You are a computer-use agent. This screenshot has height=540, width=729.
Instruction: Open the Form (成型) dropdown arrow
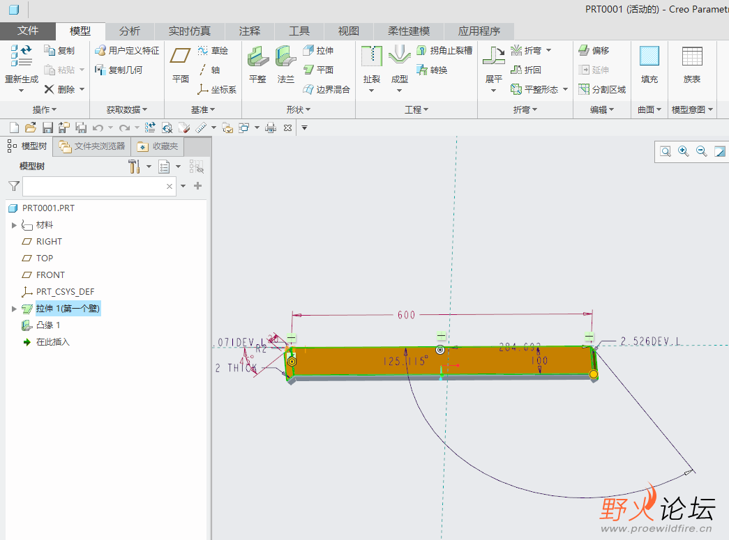(399, 91)
